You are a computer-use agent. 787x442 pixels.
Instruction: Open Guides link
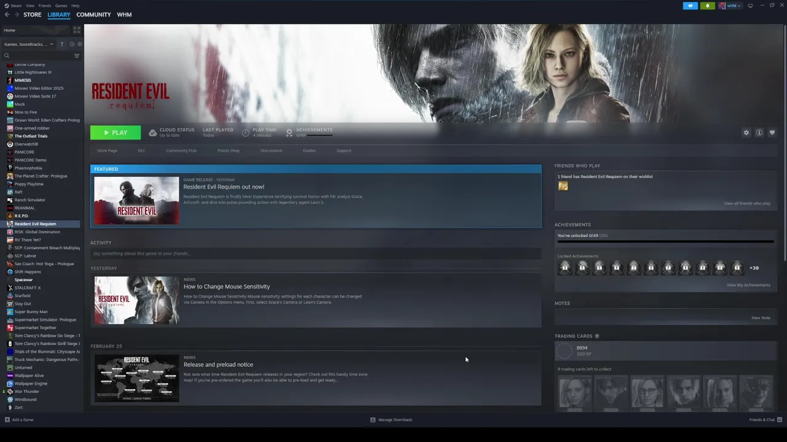point(309,150)
